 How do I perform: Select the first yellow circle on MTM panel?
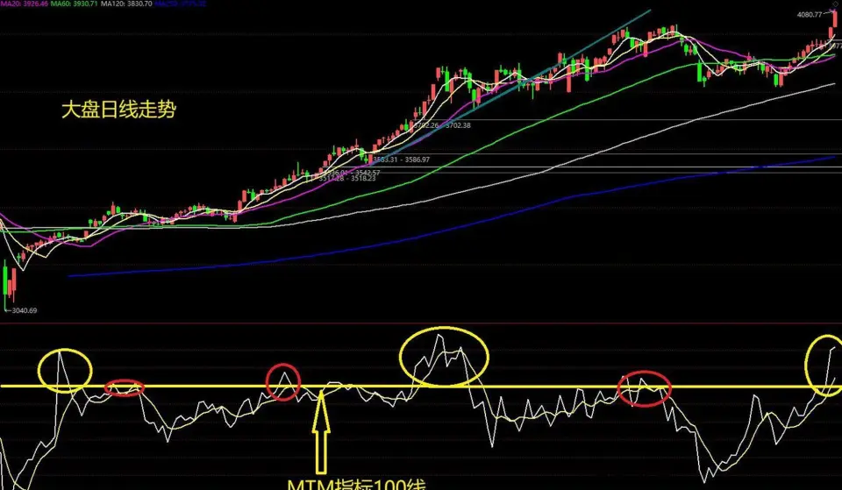(64, 370)
